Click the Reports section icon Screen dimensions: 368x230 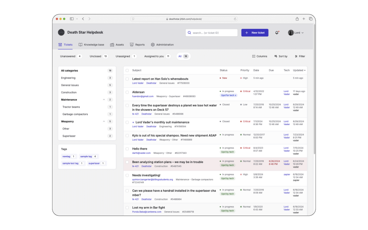(x=131, y=45)
